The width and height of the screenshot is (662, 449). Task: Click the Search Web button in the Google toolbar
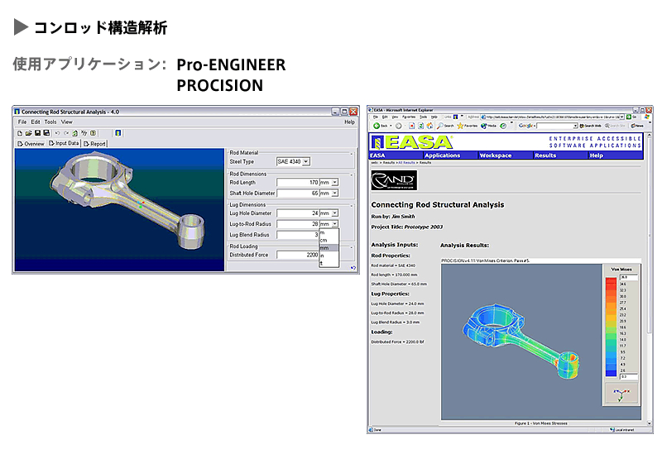590,126
